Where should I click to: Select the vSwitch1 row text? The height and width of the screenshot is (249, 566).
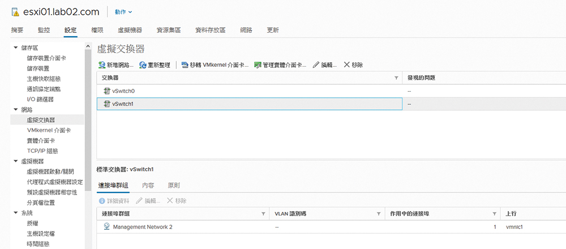(x=123, y=104)
